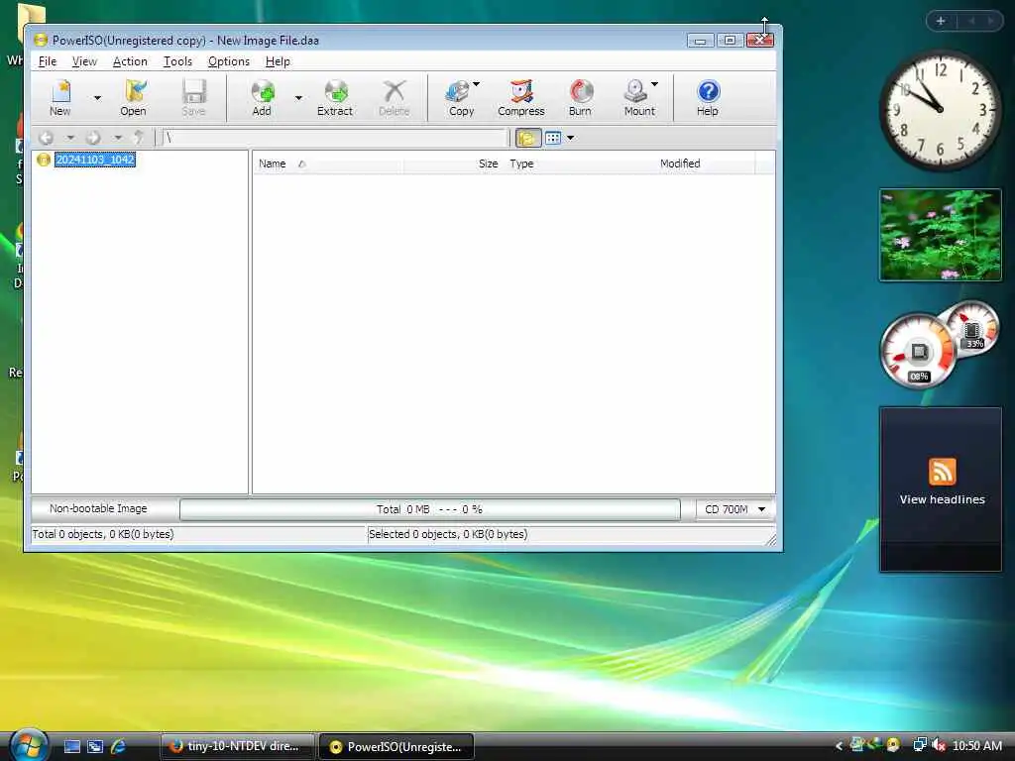This screenshot has height=761, width=1015.
Task: Click the network tray icon
Action: pyautogui.click(x=919, y=745)
